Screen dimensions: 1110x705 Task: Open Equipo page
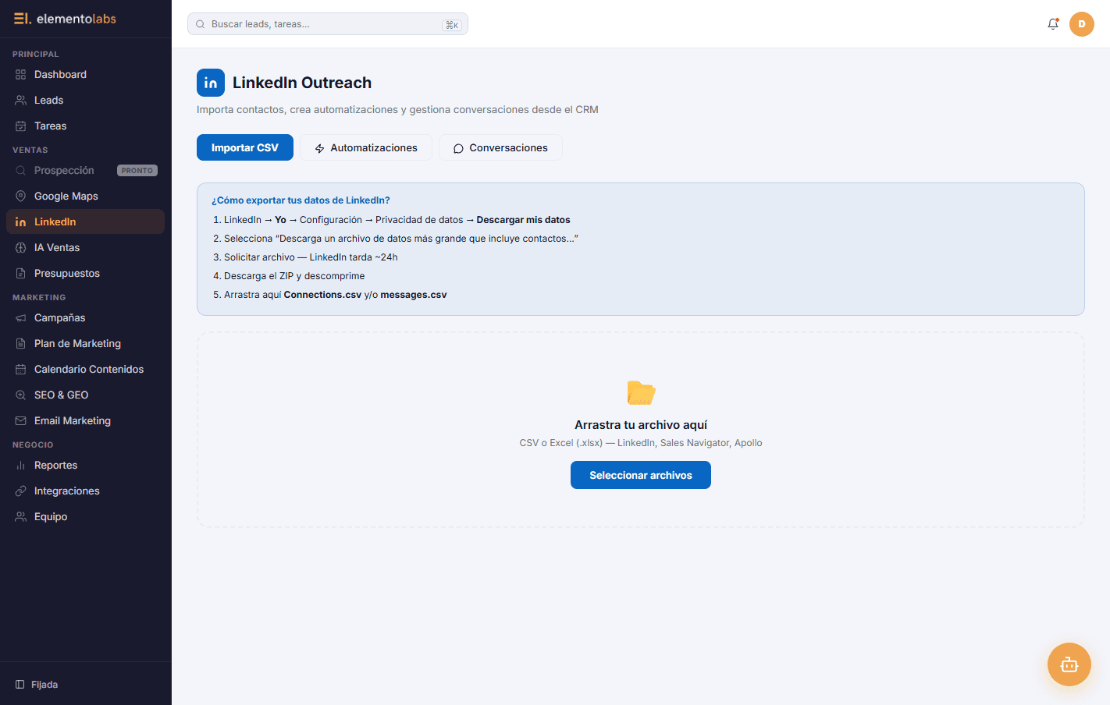(x=86, y=517)
